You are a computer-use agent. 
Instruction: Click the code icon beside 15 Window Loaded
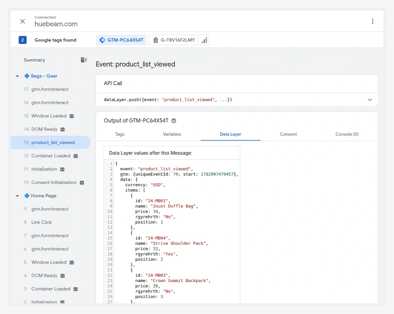[x=72, y=116]
